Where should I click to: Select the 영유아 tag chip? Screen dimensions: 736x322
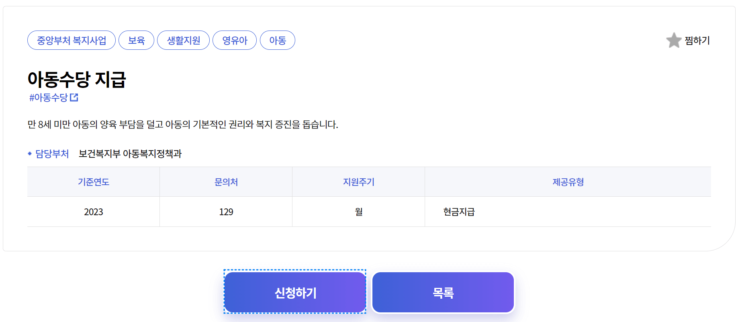(234, 40)
